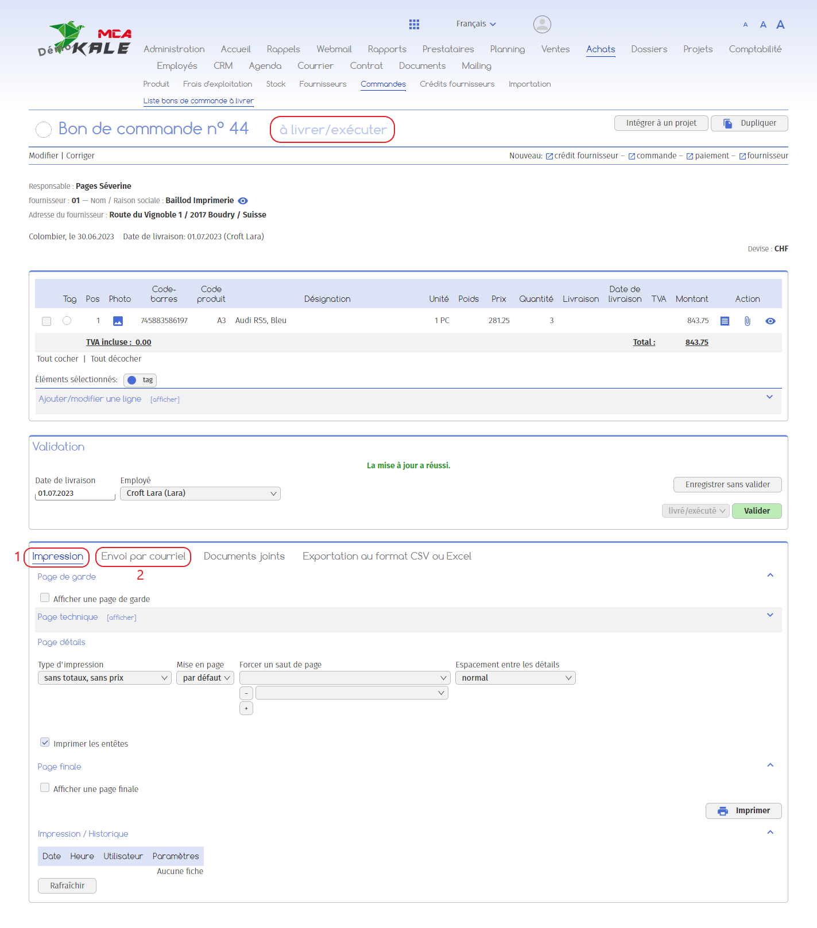Collapse Page finale section chevron
This screenshot has width=817, height=928.
tap(770, 765)
